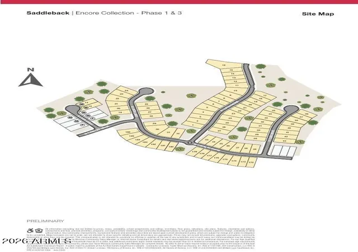
Task: Select lot 184 on the site map
Action: click(x=138, y=139)
